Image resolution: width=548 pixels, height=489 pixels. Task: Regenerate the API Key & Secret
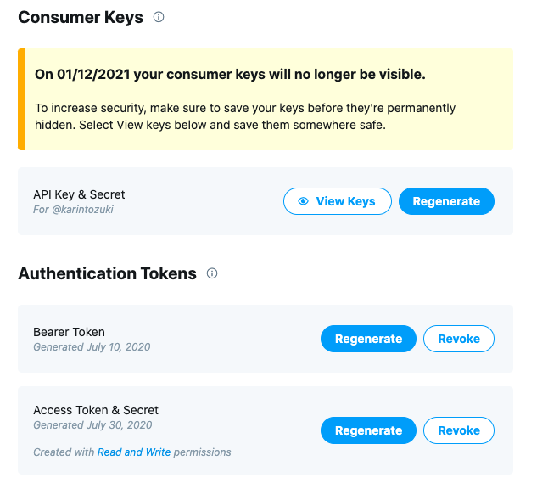click(446, 201)
